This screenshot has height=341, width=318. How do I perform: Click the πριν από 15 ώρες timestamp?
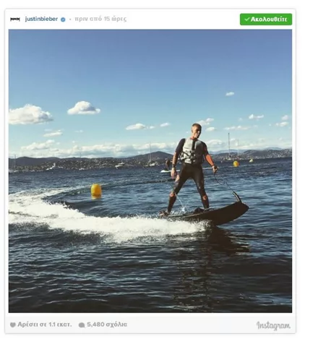[x=100, y=19]
